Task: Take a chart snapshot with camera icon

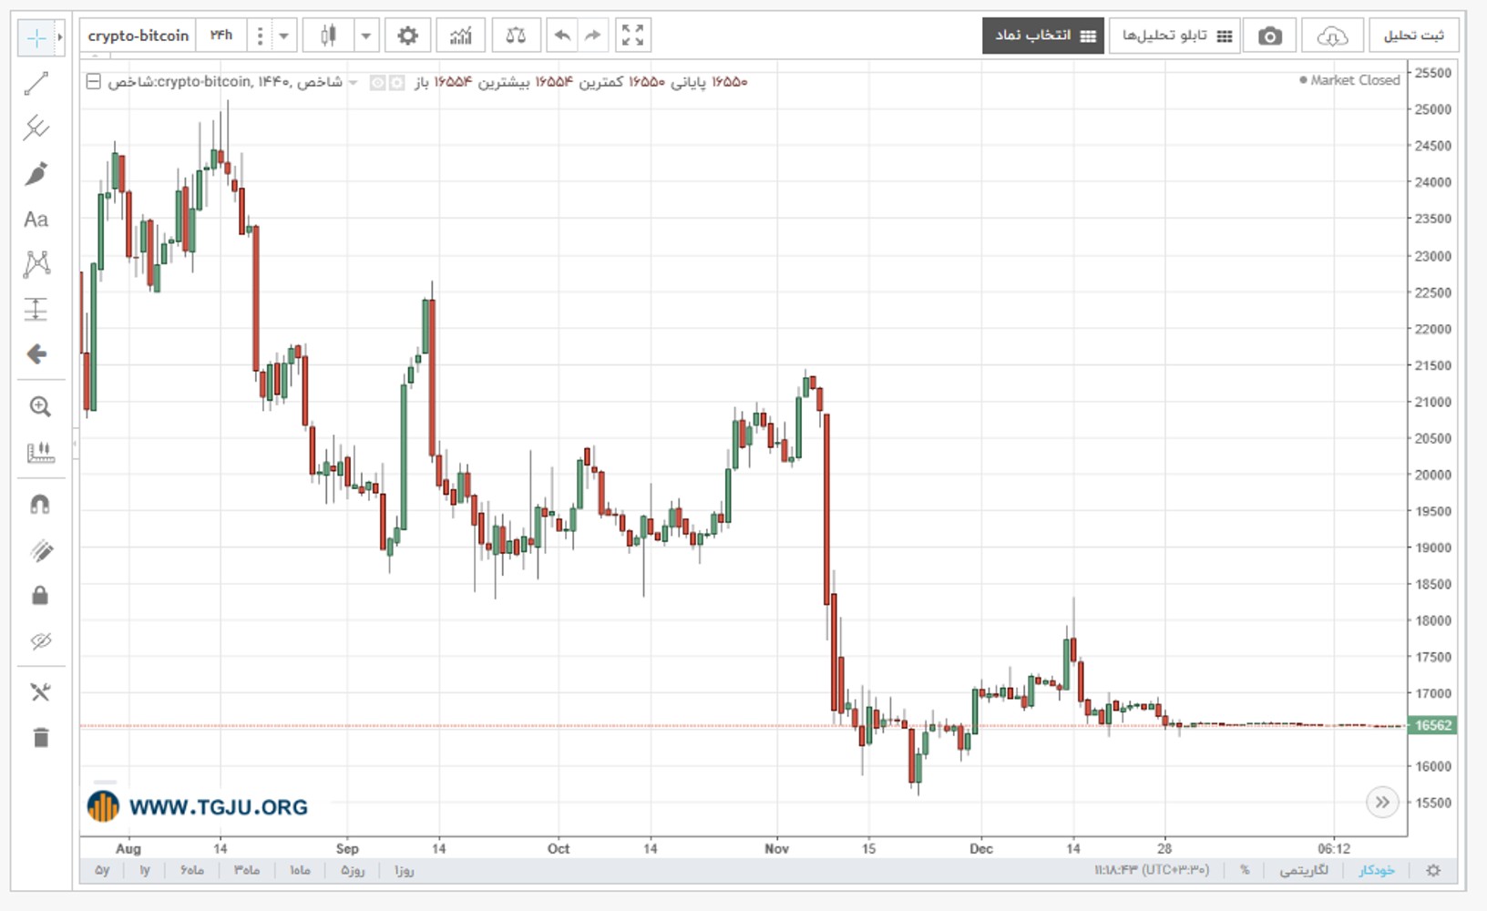Action: [x=1269, y=36]
